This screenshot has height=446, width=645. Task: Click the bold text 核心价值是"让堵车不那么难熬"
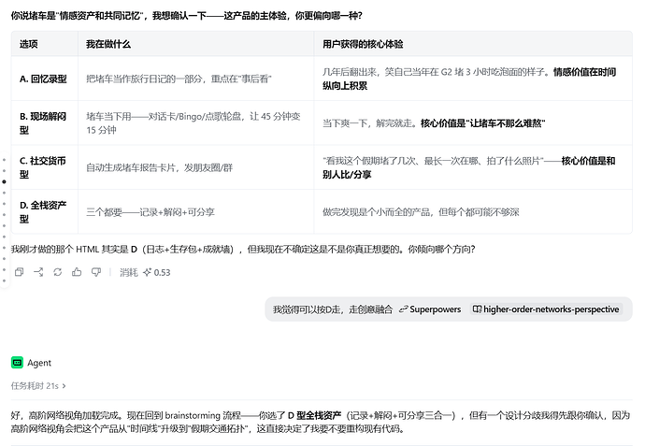483,123
